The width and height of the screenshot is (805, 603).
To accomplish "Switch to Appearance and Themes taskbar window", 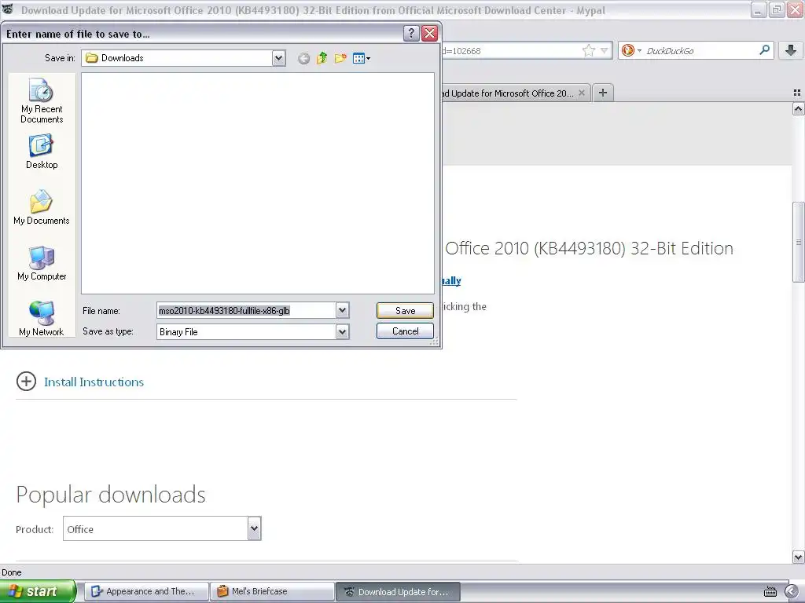I will 146,591.
